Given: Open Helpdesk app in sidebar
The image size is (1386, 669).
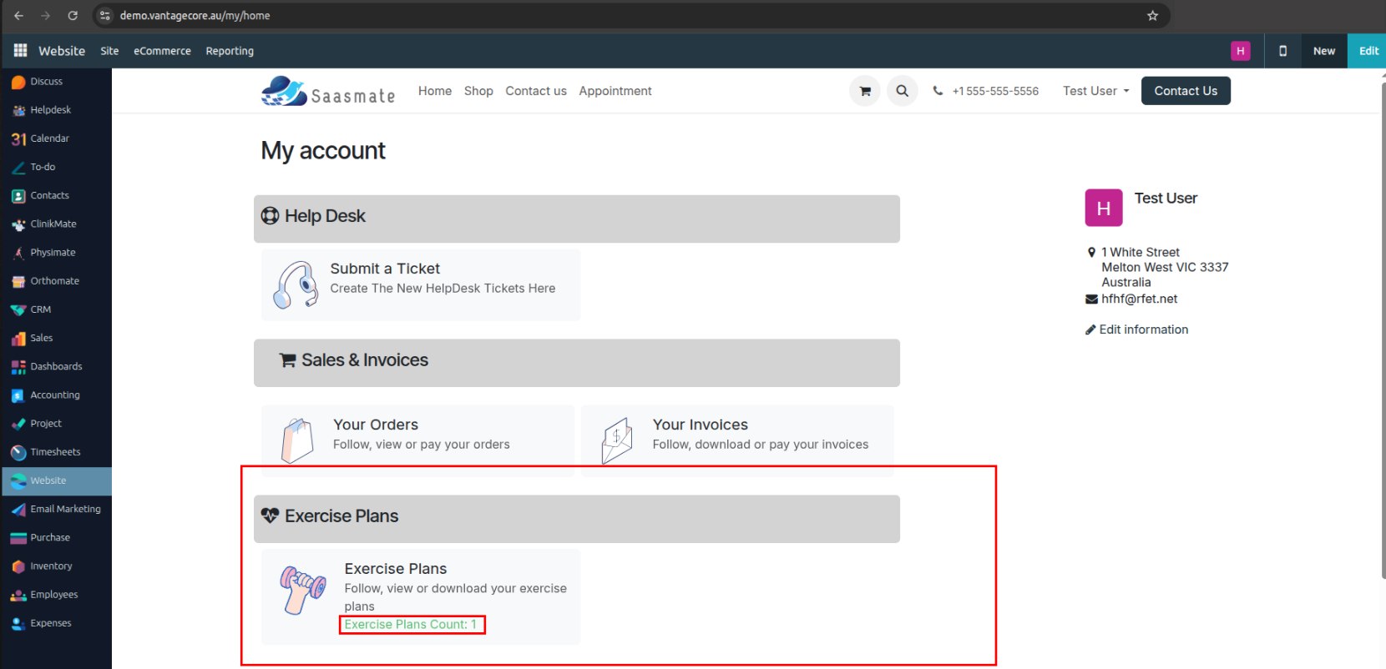Looking at the screenshot, I should [50, 110].
